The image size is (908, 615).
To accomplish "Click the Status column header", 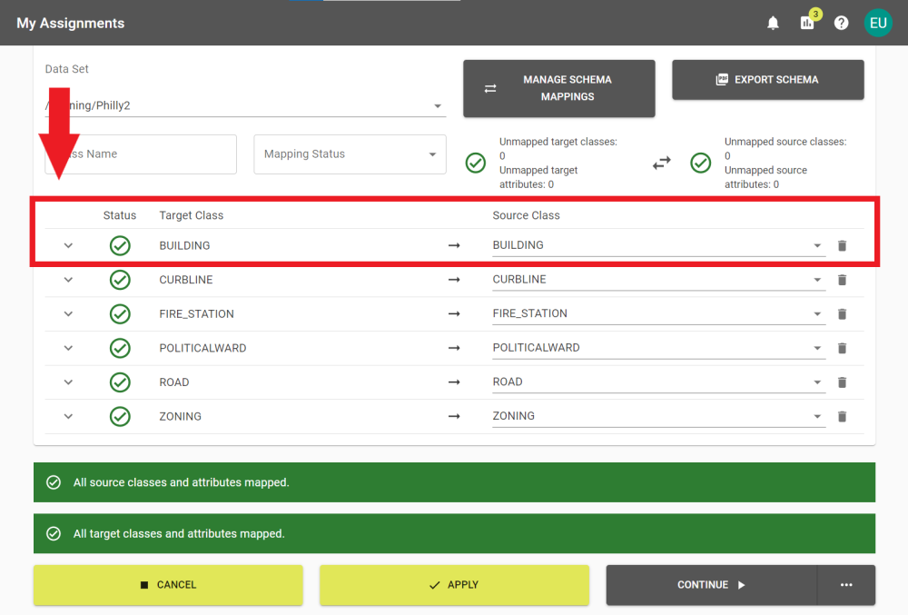I will (120, 215).
